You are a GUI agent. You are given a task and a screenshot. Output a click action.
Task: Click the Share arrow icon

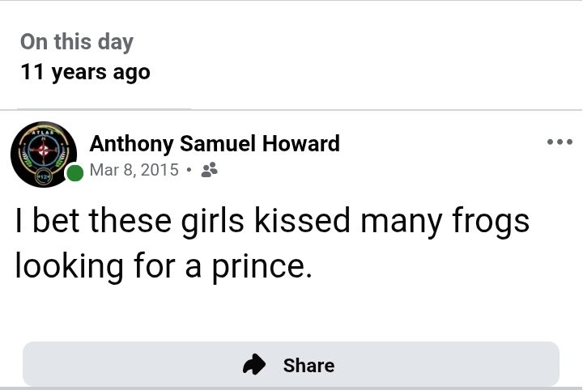point(254,365)
